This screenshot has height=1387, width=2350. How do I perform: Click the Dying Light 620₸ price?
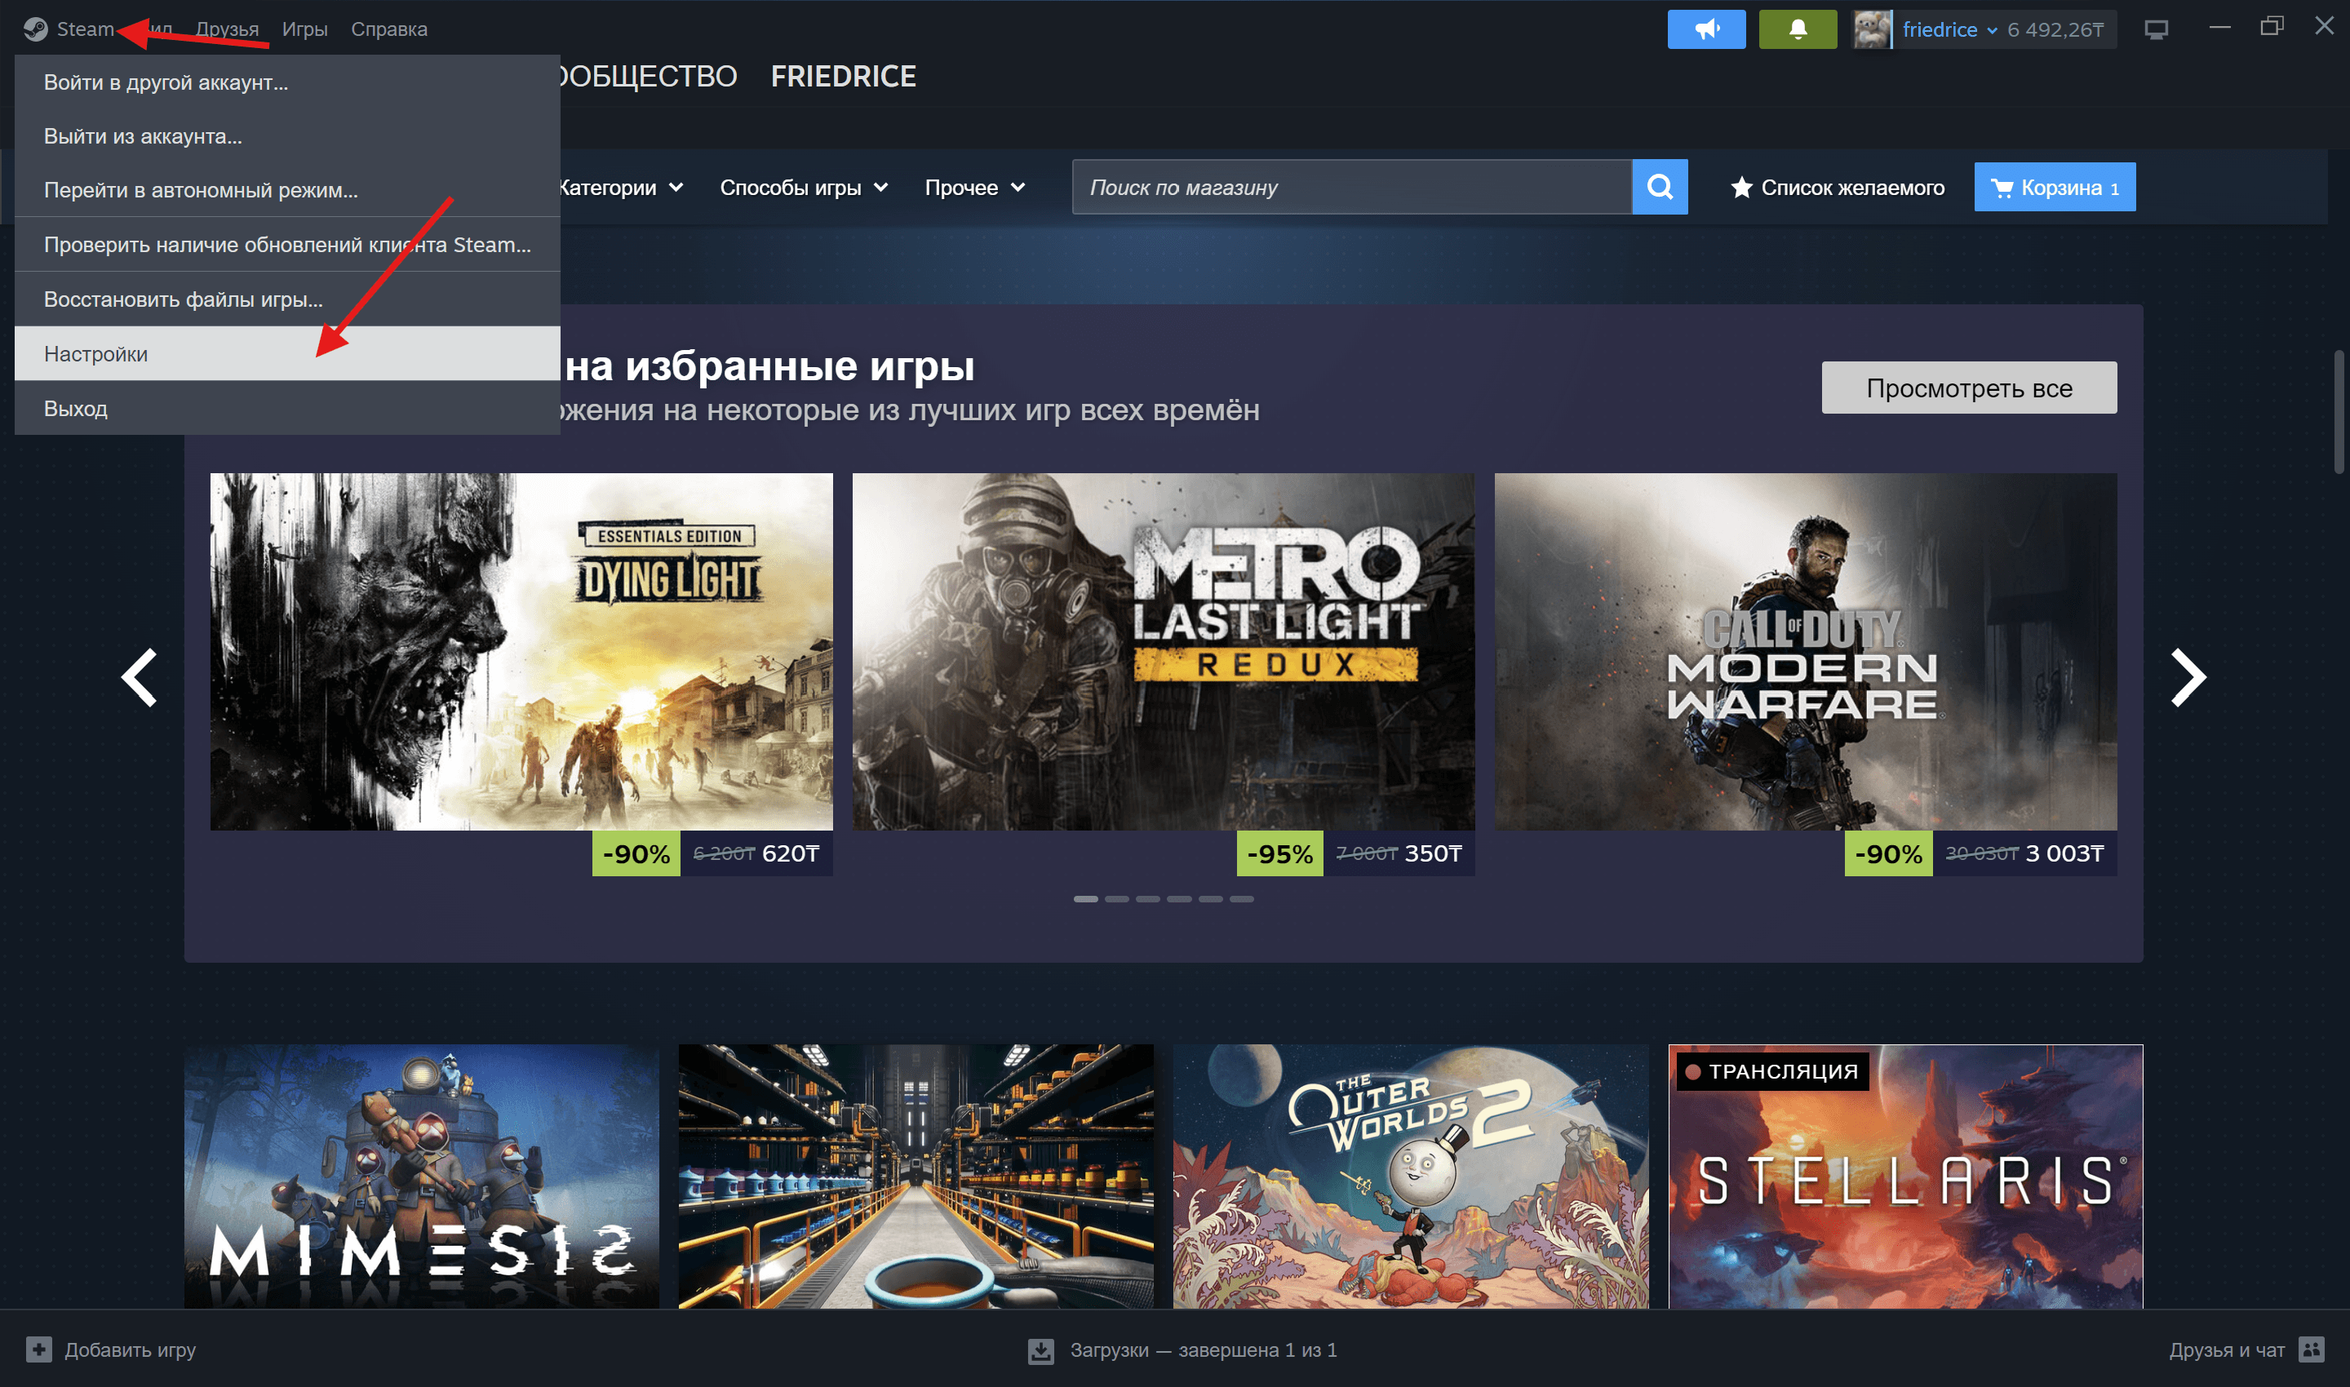click(790, 853)
